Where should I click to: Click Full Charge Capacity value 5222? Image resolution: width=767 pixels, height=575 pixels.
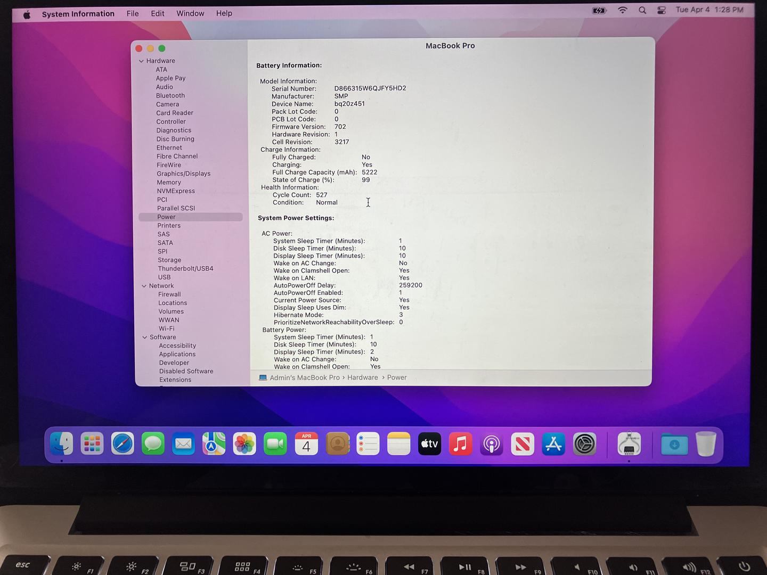coord(369,172)
